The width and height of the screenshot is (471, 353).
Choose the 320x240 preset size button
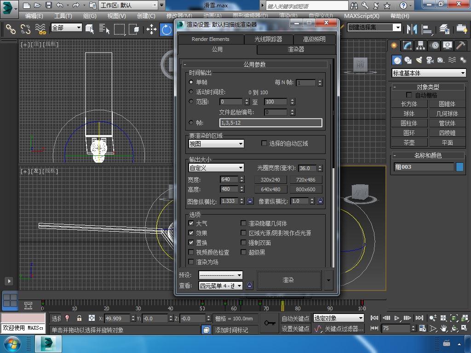point(270,180)
